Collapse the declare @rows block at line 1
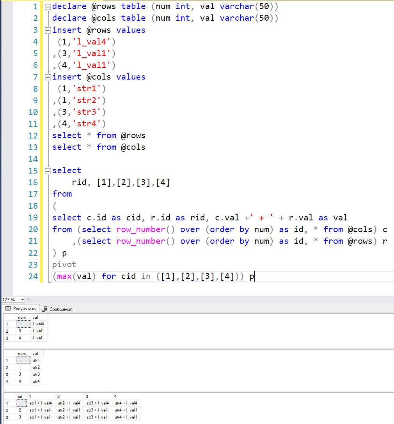The image size is (394, 424). [48, 7]
